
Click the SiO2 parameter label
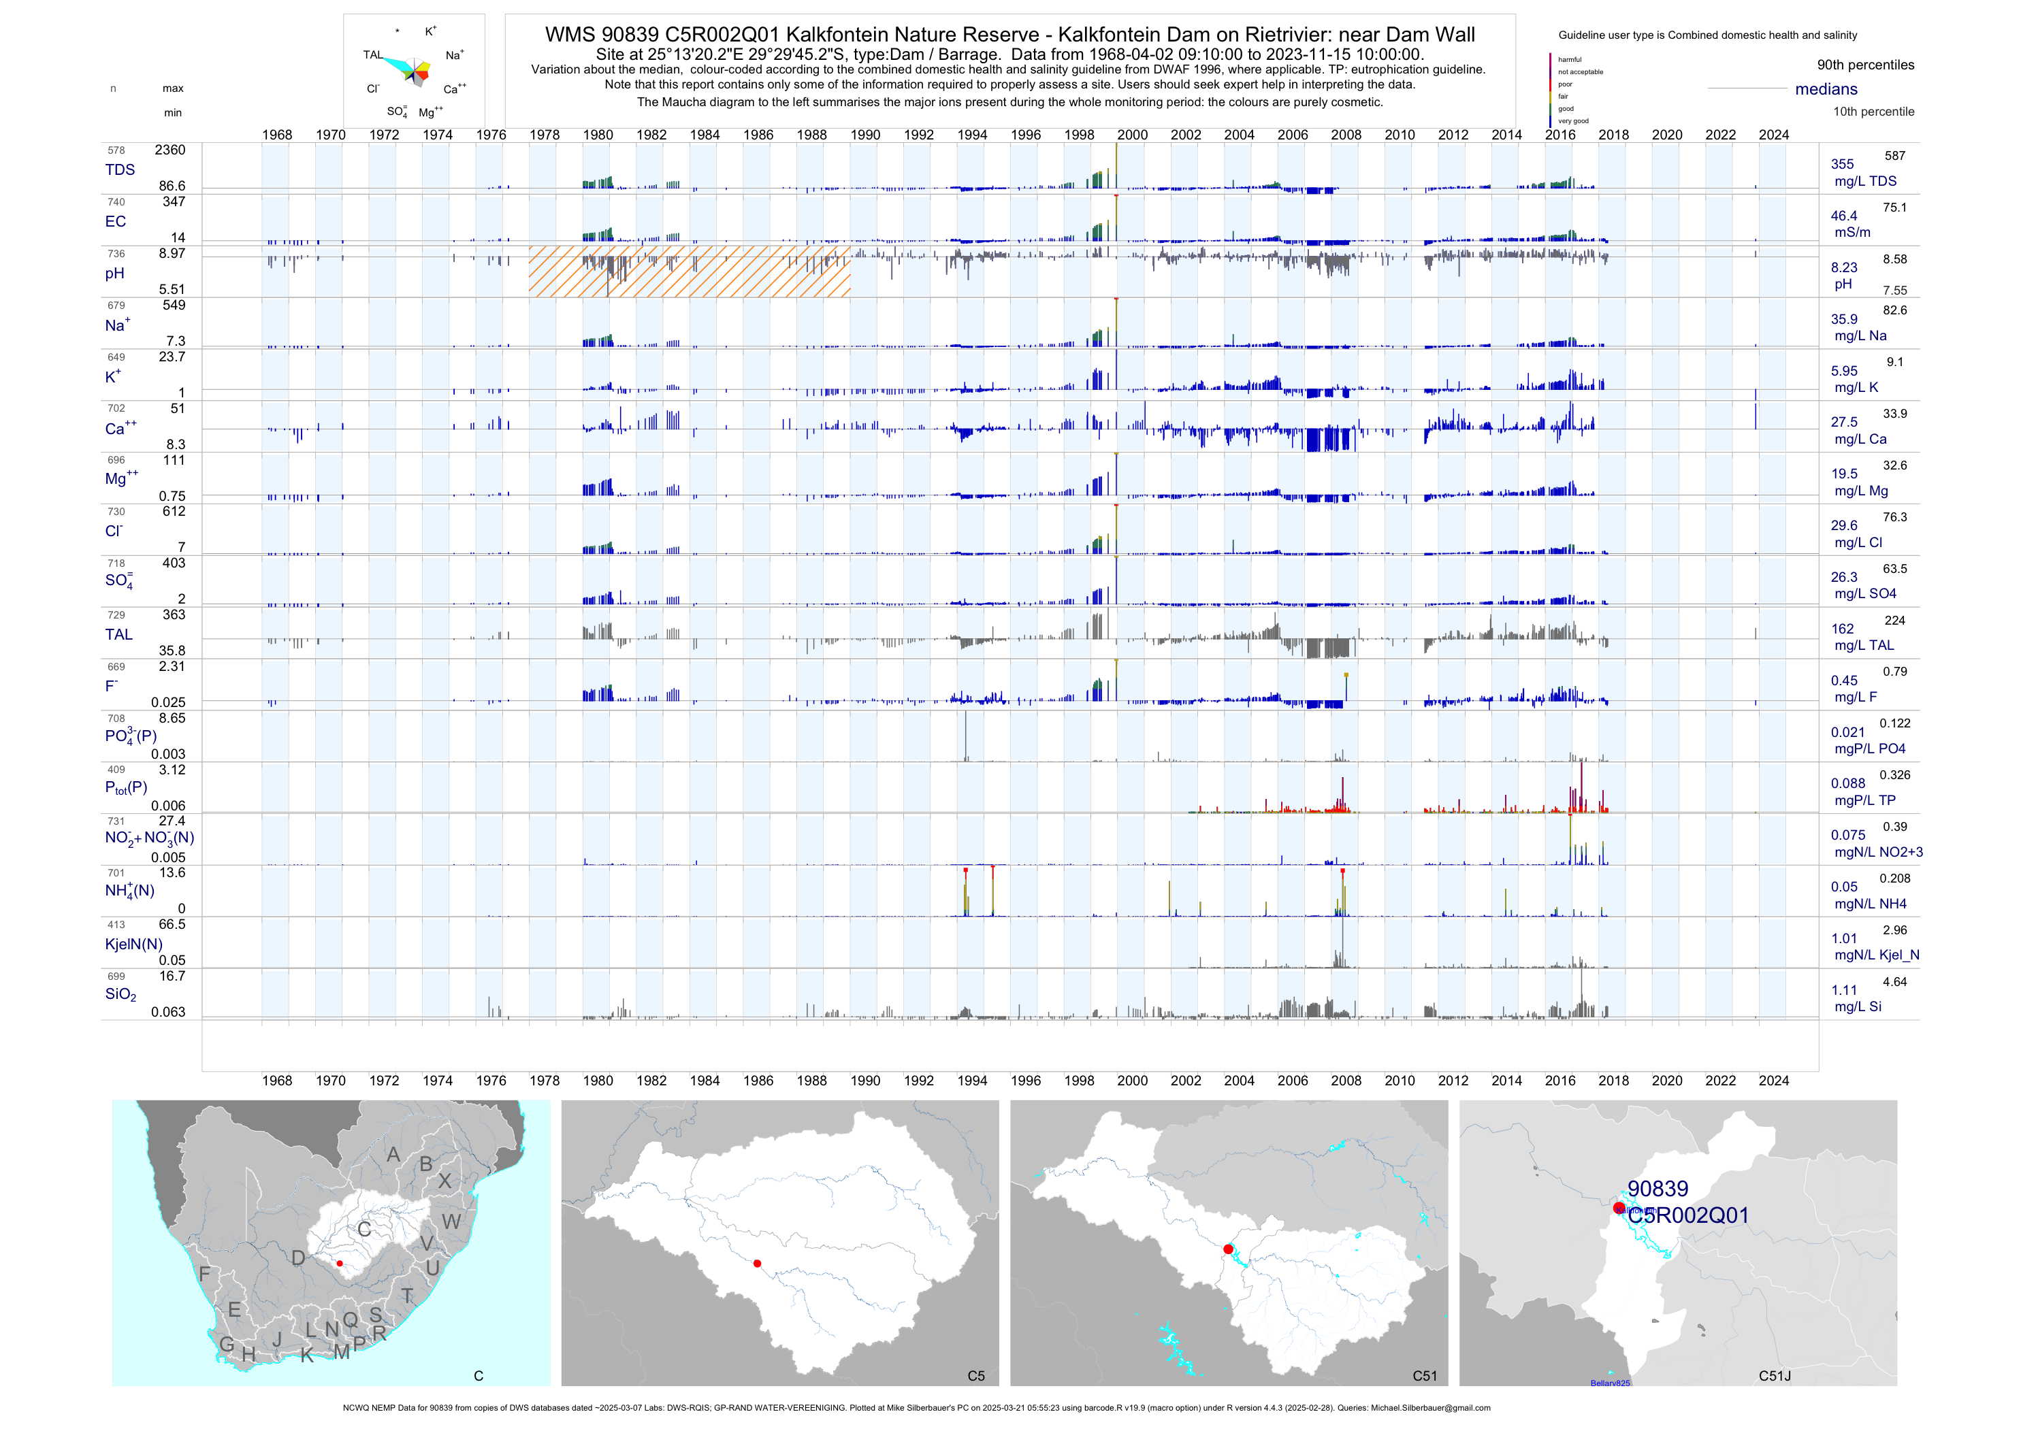click(x=120, y=994)
